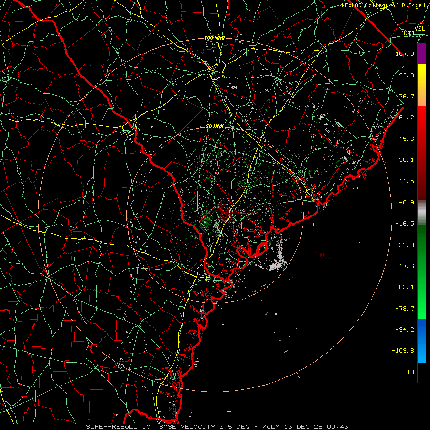Select the 61.2 legend value
The image size is (430, 430).
point(407,118)
